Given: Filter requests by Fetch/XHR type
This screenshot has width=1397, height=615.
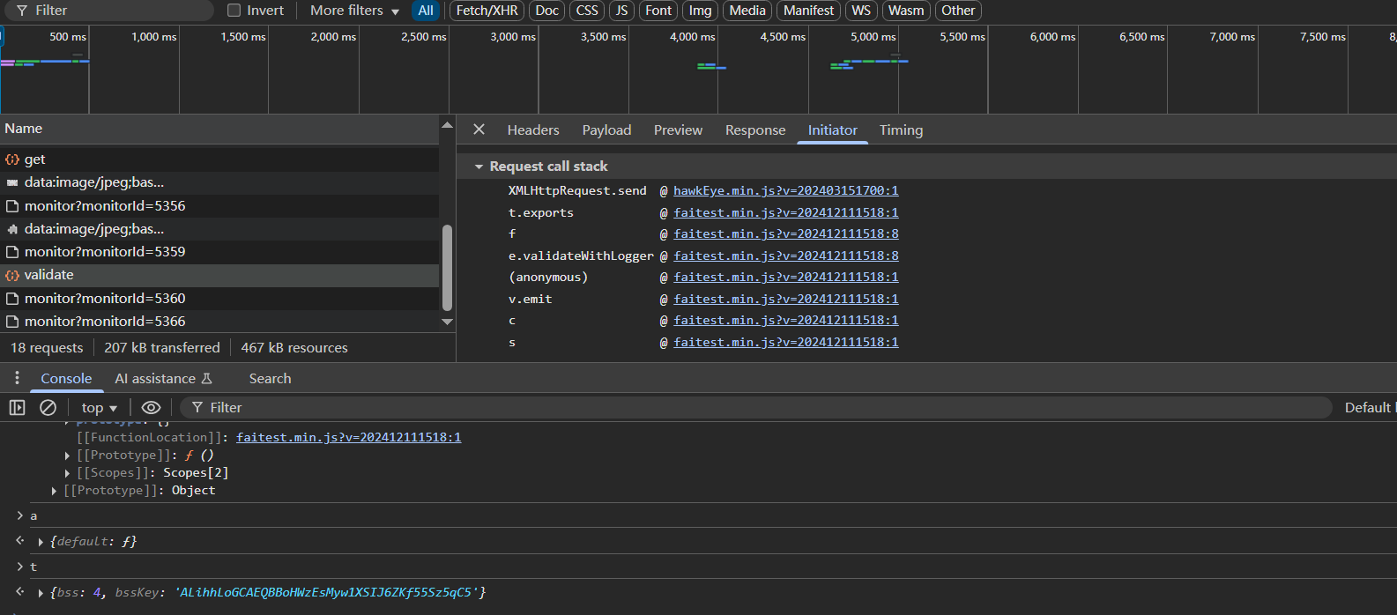Looking at the screenshot, I should 487,11.
